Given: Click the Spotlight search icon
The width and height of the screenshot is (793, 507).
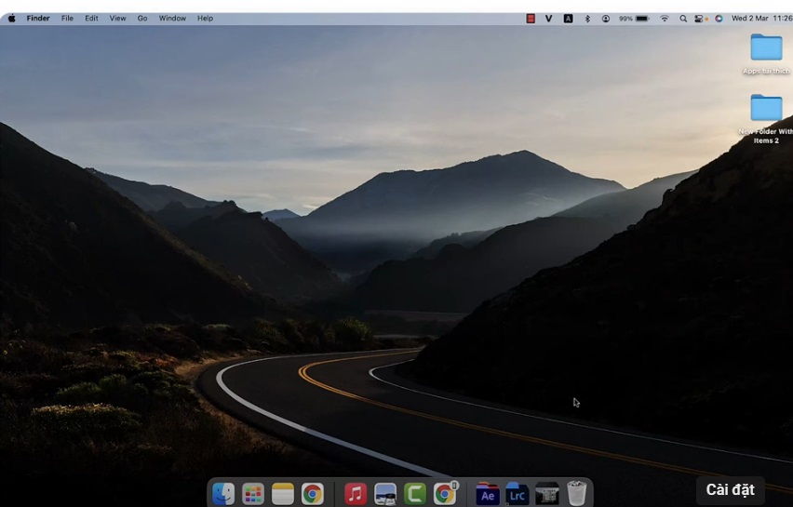Looking at the screenshot, I should point(683,19).
